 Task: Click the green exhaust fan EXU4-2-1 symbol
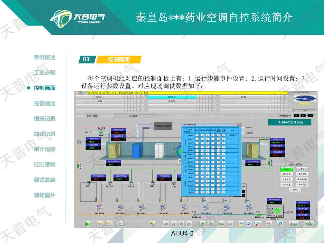(277, 211)
